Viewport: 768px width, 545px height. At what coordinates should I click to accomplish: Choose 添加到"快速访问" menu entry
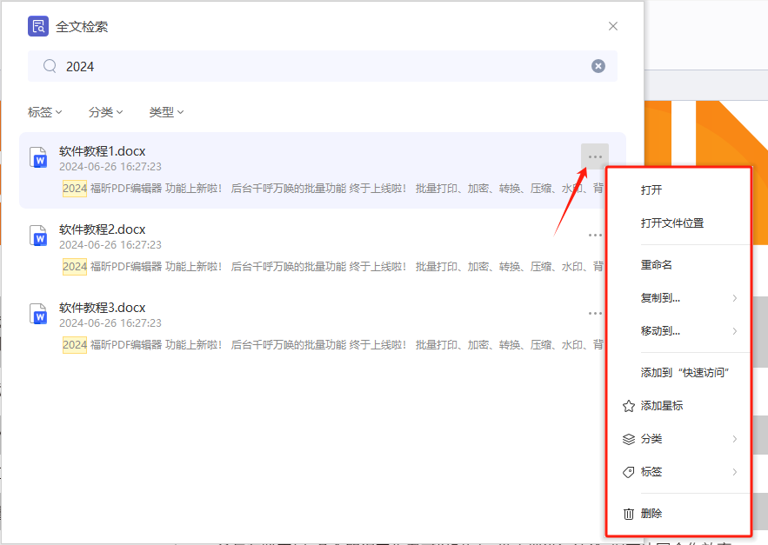679,373
